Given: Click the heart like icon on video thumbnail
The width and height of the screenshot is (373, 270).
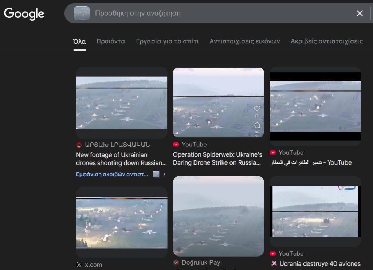Looking at the screenshot, I should tap(257, 109).
